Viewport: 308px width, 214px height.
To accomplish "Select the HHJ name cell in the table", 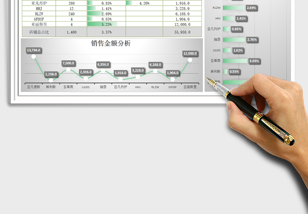I will pos(39,8).
